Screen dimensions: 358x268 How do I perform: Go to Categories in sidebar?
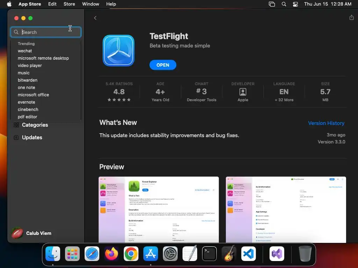click(35, 125)
